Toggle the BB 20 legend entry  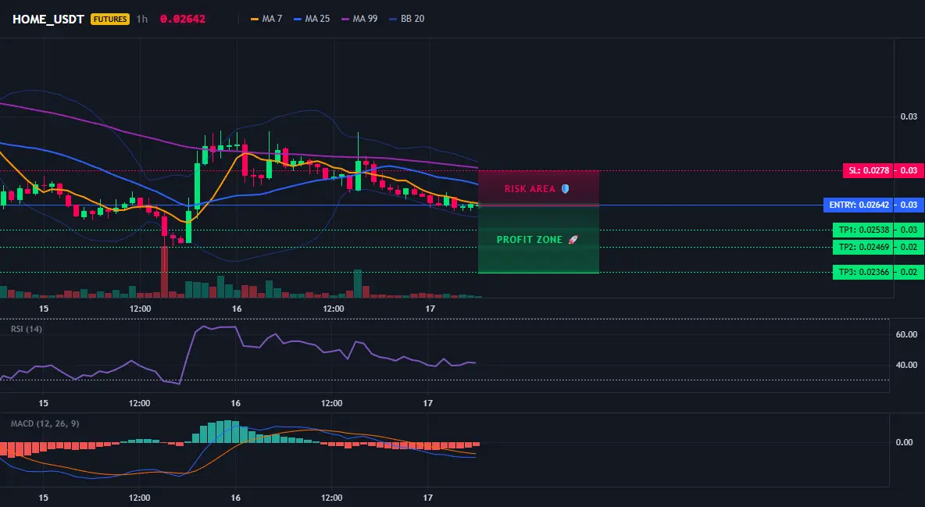pyautogui.click(x=407, y=19)
